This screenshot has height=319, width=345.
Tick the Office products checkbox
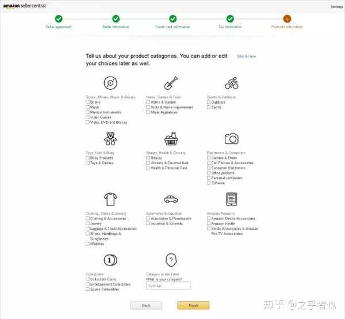209,173
